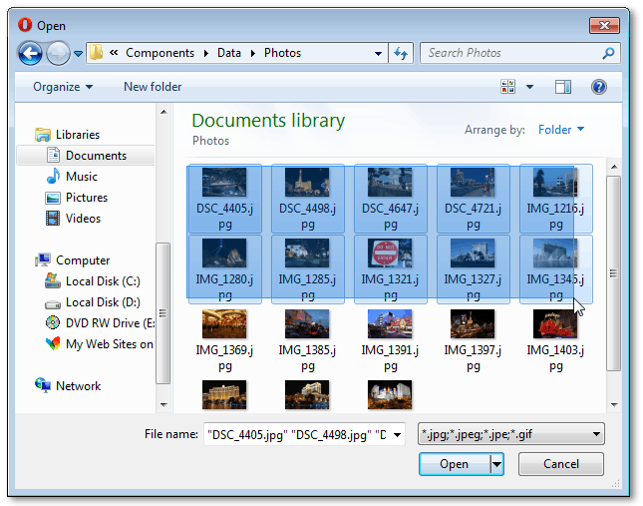Open the Music library
The width and height of the screenshot is (643, 506).
[x=72, y=177]
